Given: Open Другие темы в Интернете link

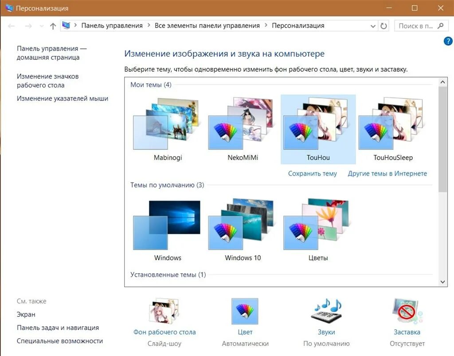Looking at the screenshot, I should point(387,173).
